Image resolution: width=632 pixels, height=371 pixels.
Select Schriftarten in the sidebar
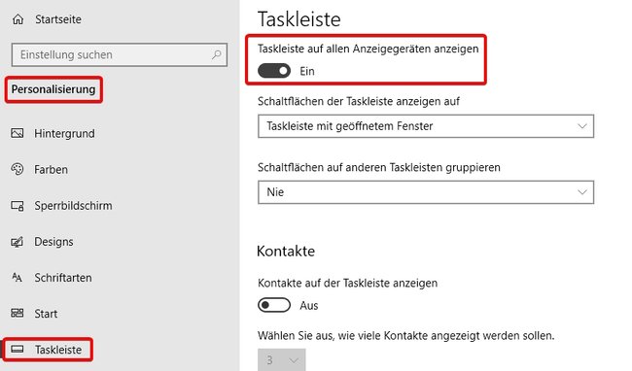[63, 278]
